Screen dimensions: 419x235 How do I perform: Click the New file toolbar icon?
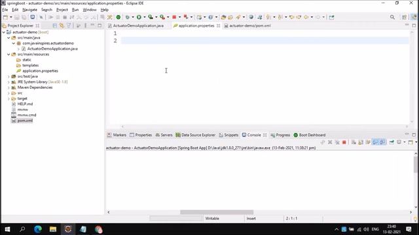point(5,18)
